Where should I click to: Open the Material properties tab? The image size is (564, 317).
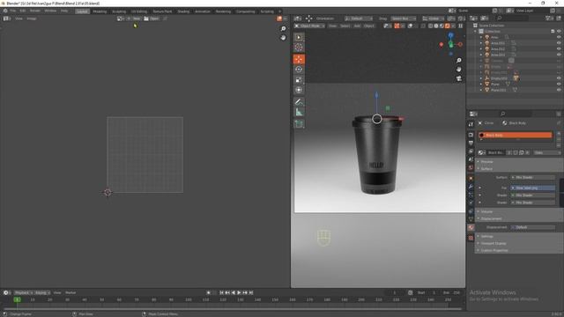(x=471, y=228)
